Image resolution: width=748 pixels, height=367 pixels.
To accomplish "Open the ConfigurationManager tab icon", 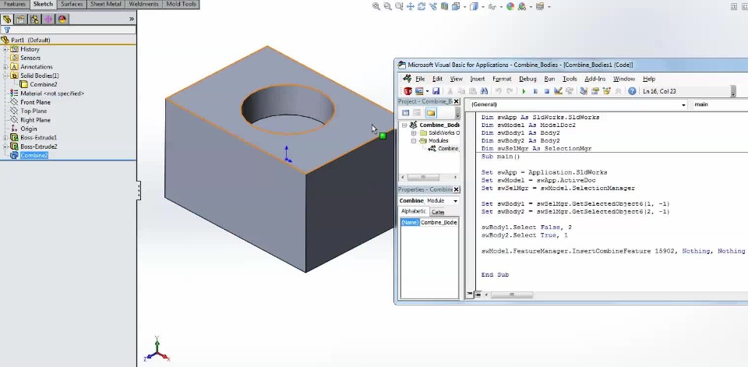I will pyautogui.click(x=34, y=19).
